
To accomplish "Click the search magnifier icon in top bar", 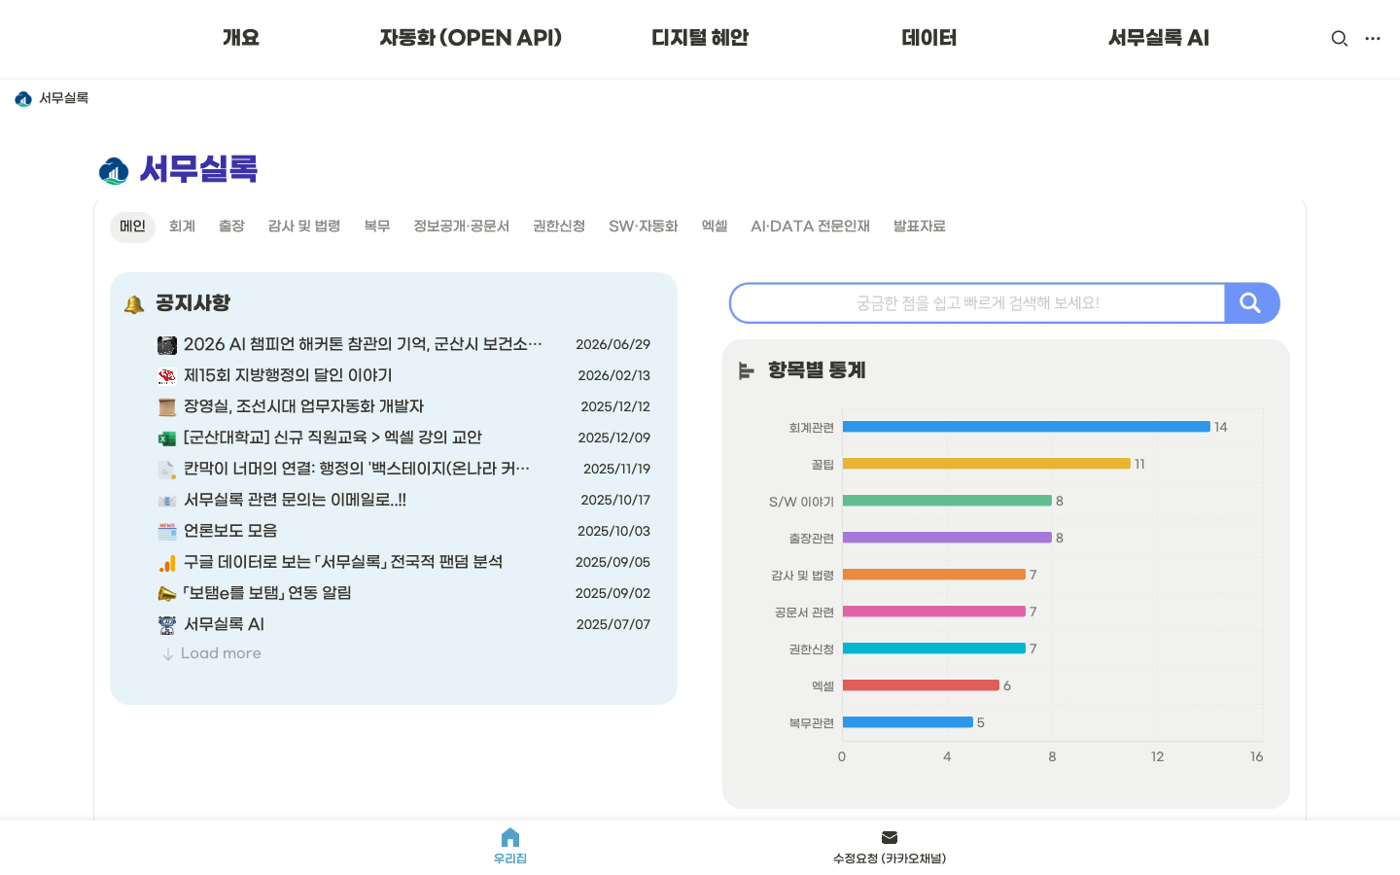I will (x=1339, y=39).
